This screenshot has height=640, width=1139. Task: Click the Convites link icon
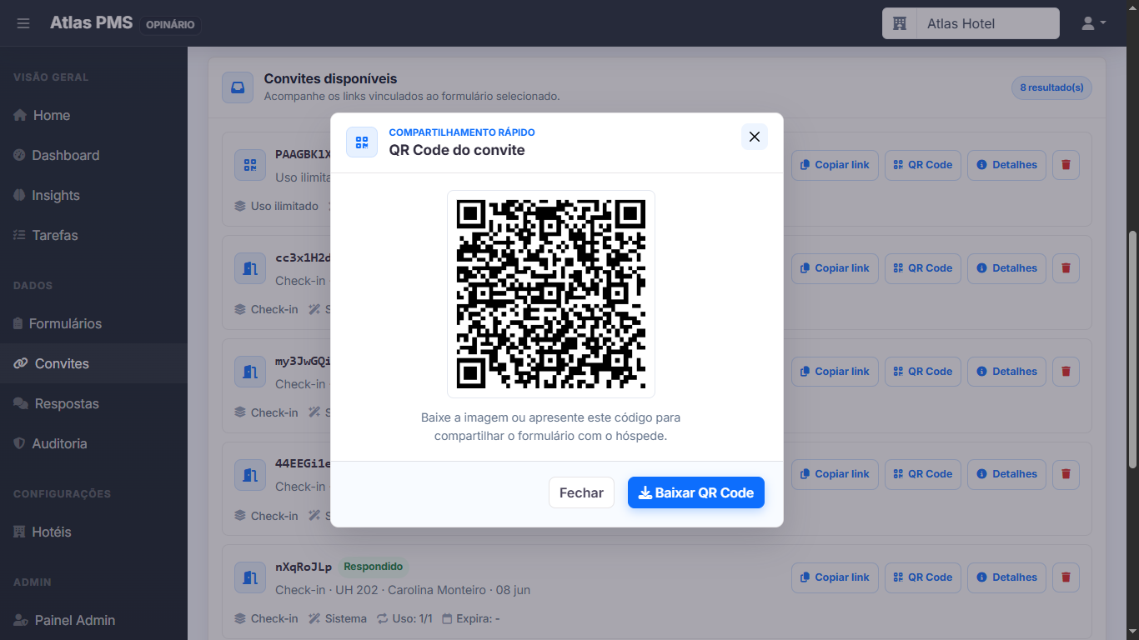(21, 363)
